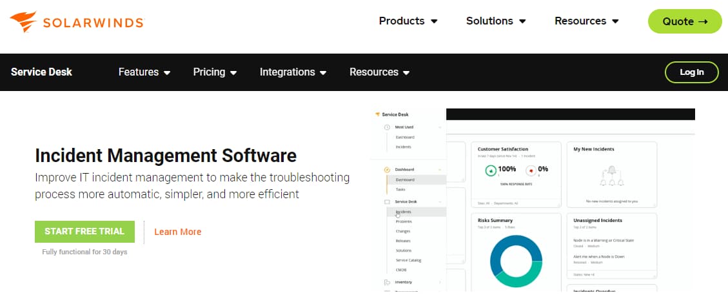Open the Products dropdown menu
The height and width of the screenshot is (306, 728).
coord(408,21)
